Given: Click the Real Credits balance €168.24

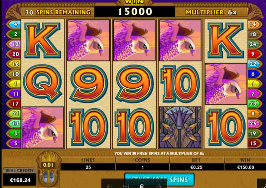Looking at the screenshot, I should [x=20, y=180].
